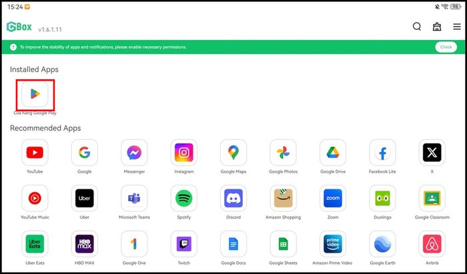Open the search magnifier in header
Image resolution: width=467 pixels, height=274 pixels.
[417, 27]
